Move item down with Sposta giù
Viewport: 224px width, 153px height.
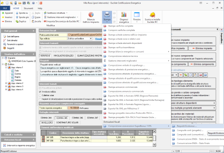coord(22,17)
